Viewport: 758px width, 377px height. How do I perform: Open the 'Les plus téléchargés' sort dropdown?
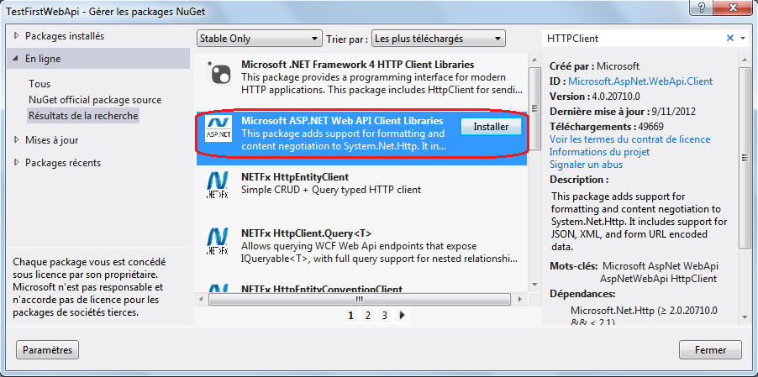[438, 39]
